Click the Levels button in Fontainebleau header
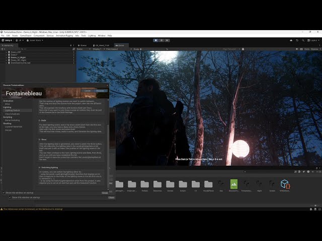Viewport: 322px width, 241px height. coord(88,91)
